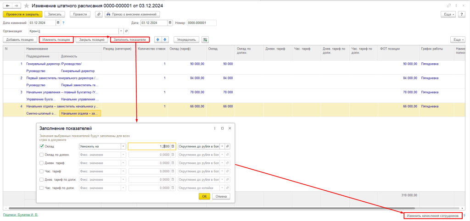Screen dimensions: 470x221
Task: Expand the Организация dropdown list
Action: point(121,31)
